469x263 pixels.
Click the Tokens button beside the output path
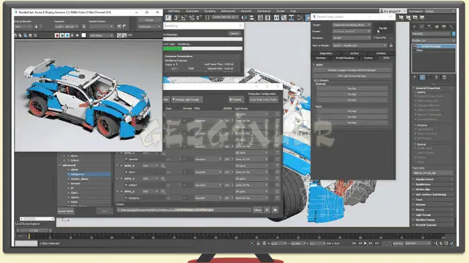[x=257, y=210]
